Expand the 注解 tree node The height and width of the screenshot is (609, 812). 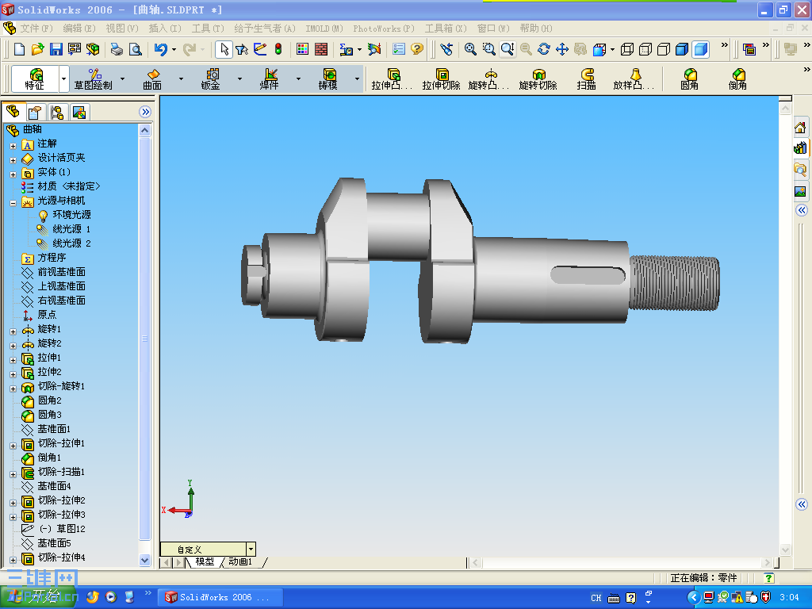click(x=13, y=146)
